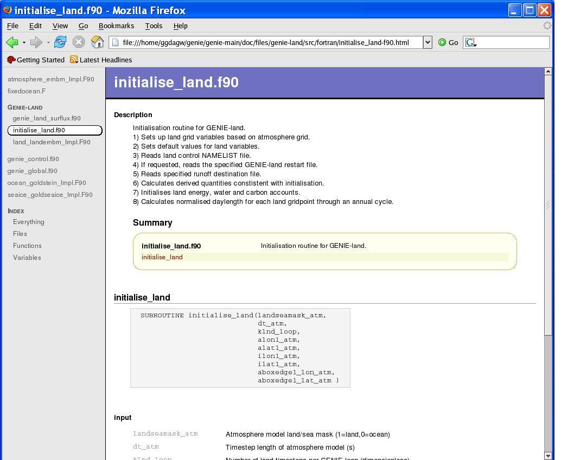Select Functions in the Index list
Image resolution: width=574 pixels, height=460 pixels.
pyautogui.click(x=27, y=246)
